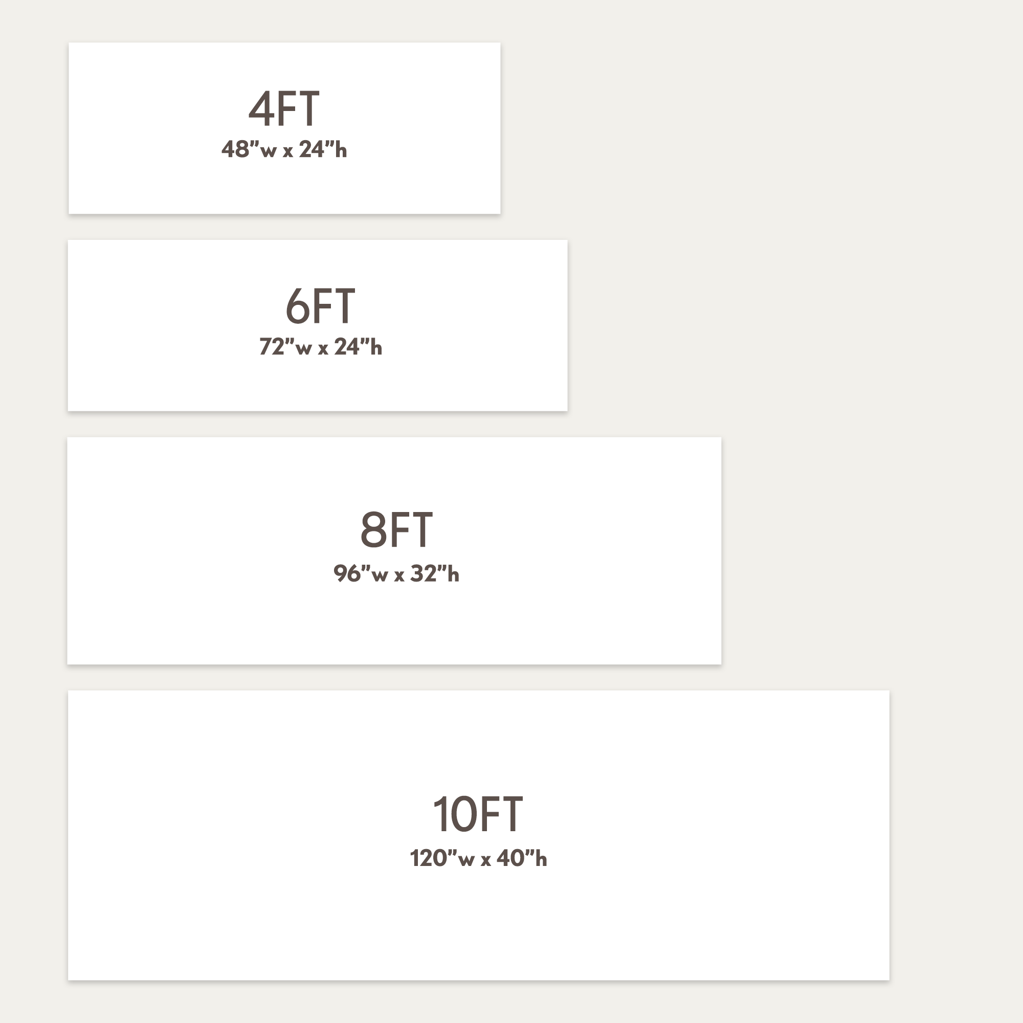
Task: Click the 24"h height in the 6FT panel
Action: pos(358,347)
